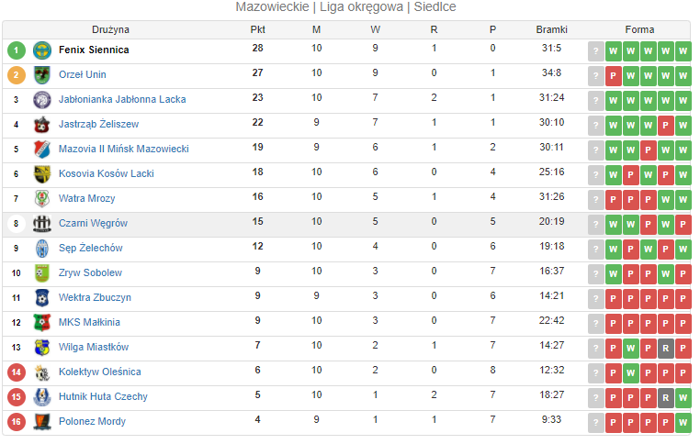
Task: Click the question mark badge in Fenix Siennica row
Action: (x=596, y=51)
